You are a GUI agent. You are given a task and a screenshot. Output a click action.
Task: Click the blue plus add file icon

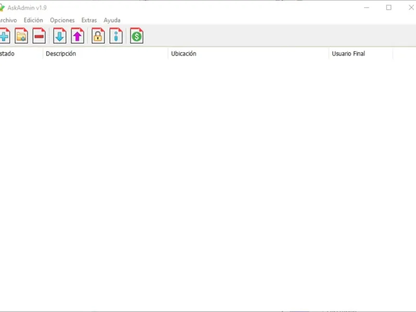click(x=5, y=36)
